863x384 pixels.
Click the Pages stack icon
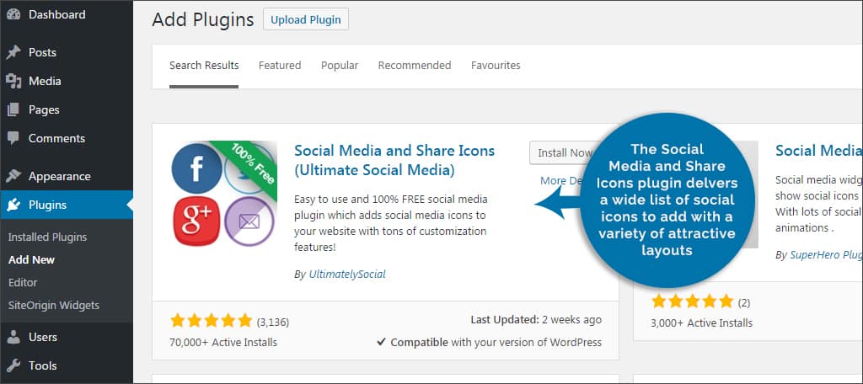[13, 109]
